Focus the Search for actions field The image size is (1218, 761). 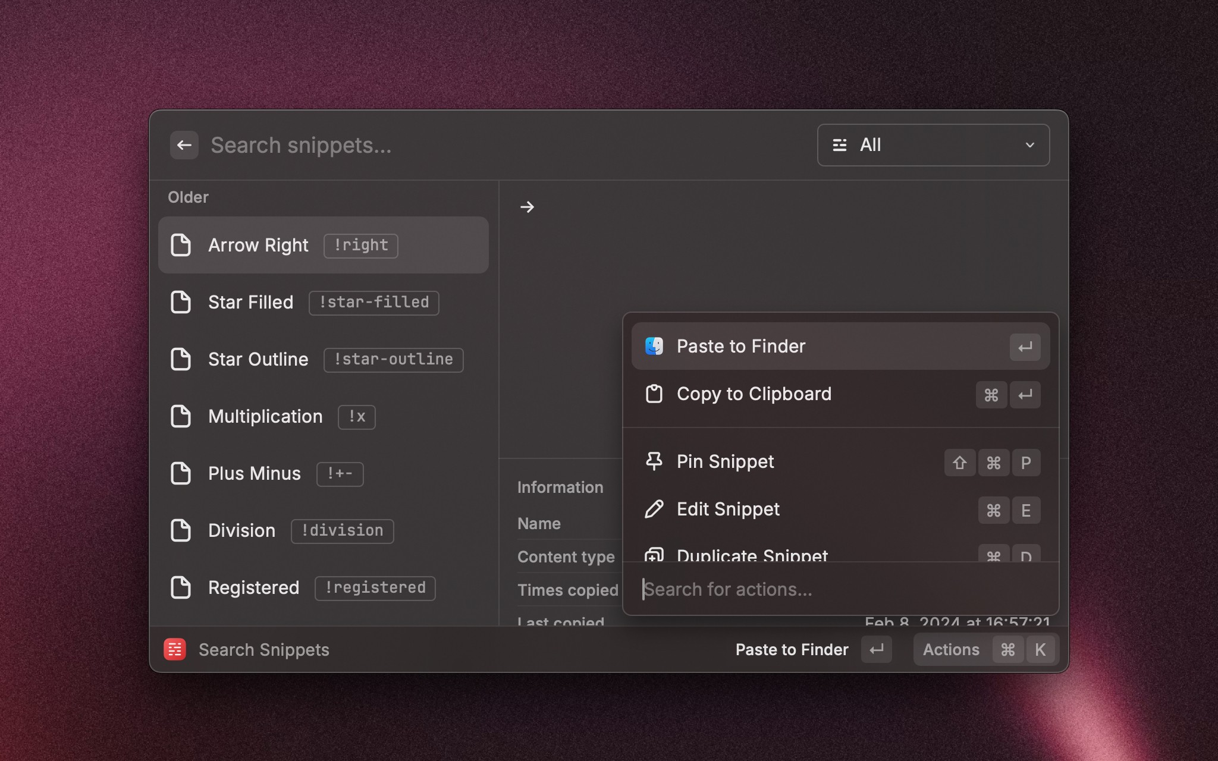coord(840,589)
